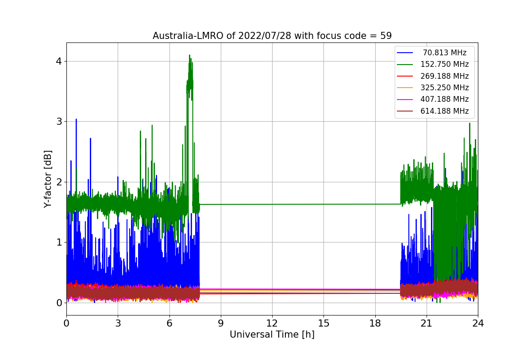Image resolution: width=531 pixels, height=354 pixels.
Task: Click x-axis tick label 9
Action: pyautogui.click(x=221, y=323)
